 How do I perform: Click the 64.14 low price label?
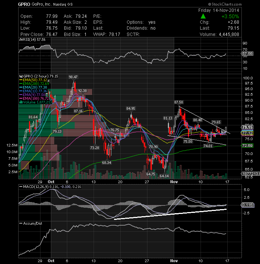164,176
